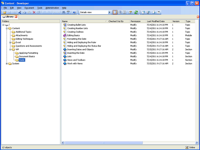Select the Additional Topics folder

[x=23, y=32]
